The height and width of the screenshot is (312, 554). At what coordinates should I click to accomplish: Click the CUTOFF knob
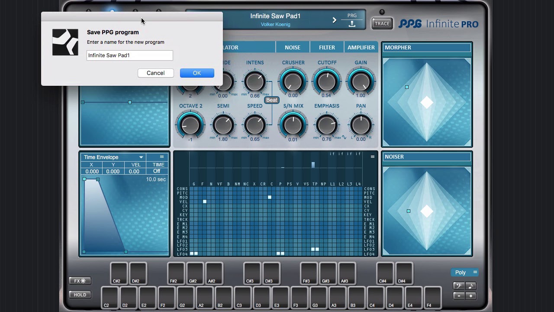pos(327,81)
